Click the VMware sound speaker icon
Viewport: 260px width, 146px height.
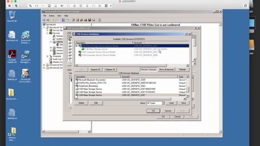[x=62, y=6]
